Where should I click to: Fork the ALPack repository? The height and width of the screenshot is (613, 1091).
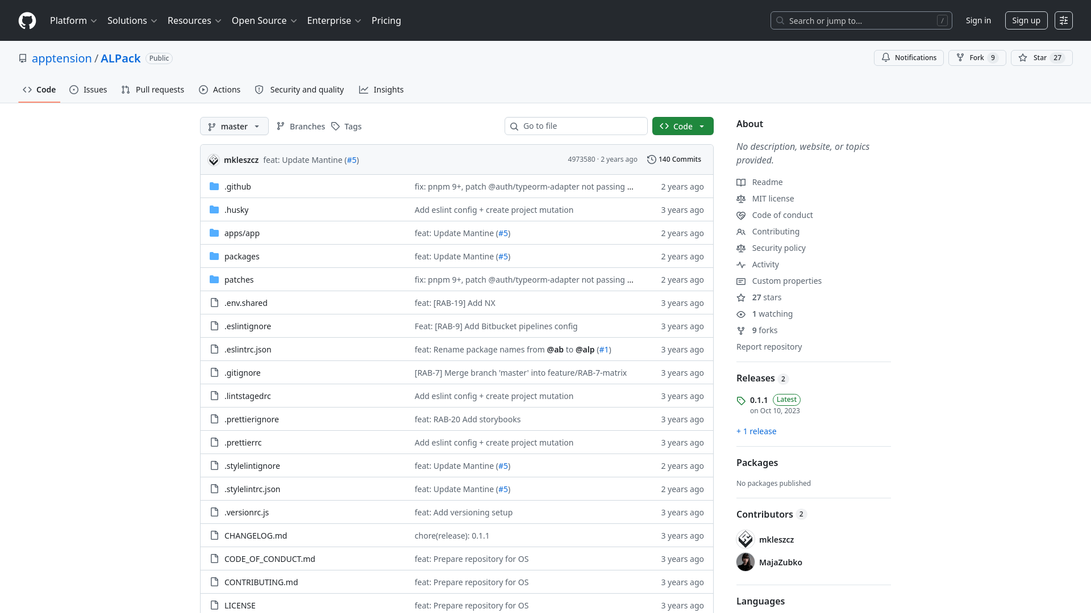click(977, 58)
